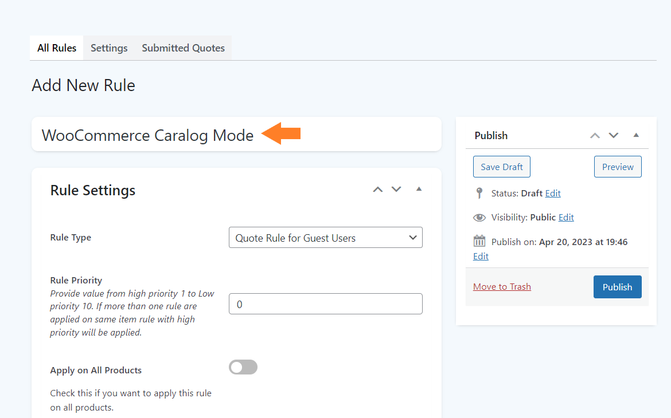Image resolution: width=671 pixels, height=418 pixels.
Task: Edit the Public visibility
Action: pyautogui.click(x=565, y=217)
